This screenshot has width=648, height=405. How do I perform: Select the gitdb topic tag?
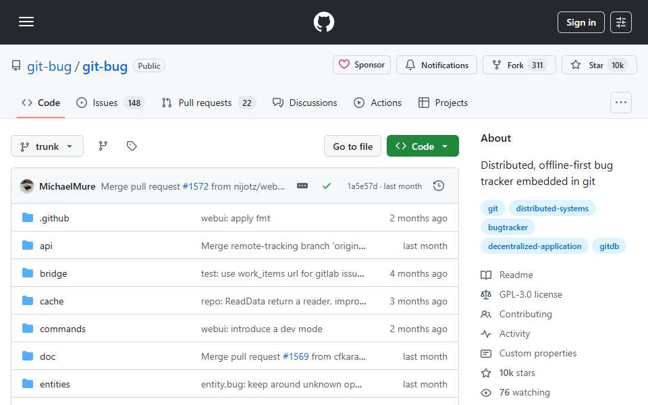609,246
